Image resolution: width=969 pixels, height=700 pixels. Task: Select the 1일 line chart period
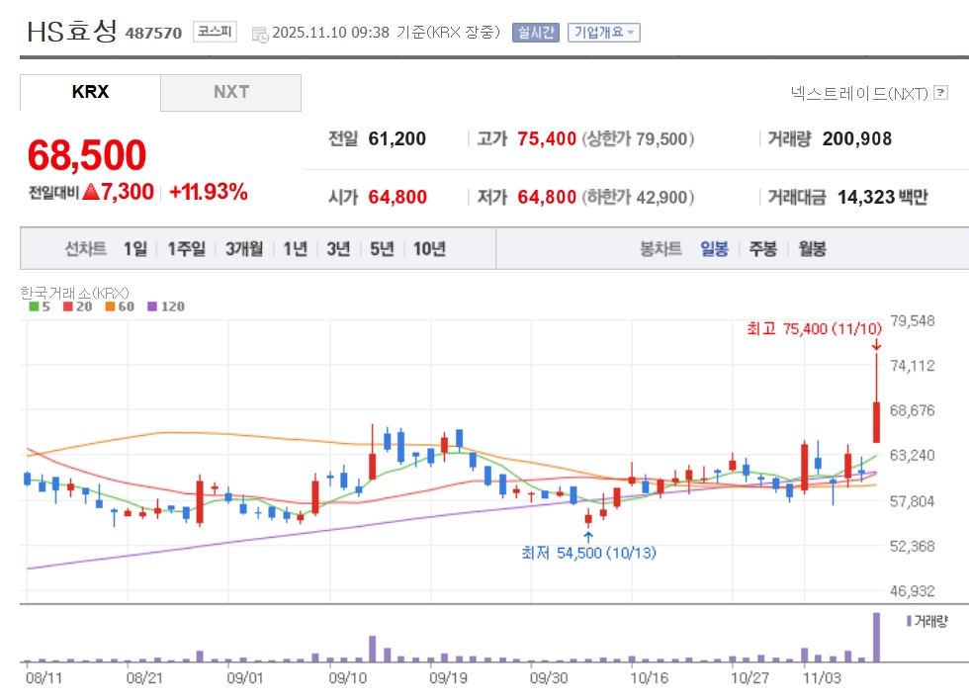click(x=135, y=248)
